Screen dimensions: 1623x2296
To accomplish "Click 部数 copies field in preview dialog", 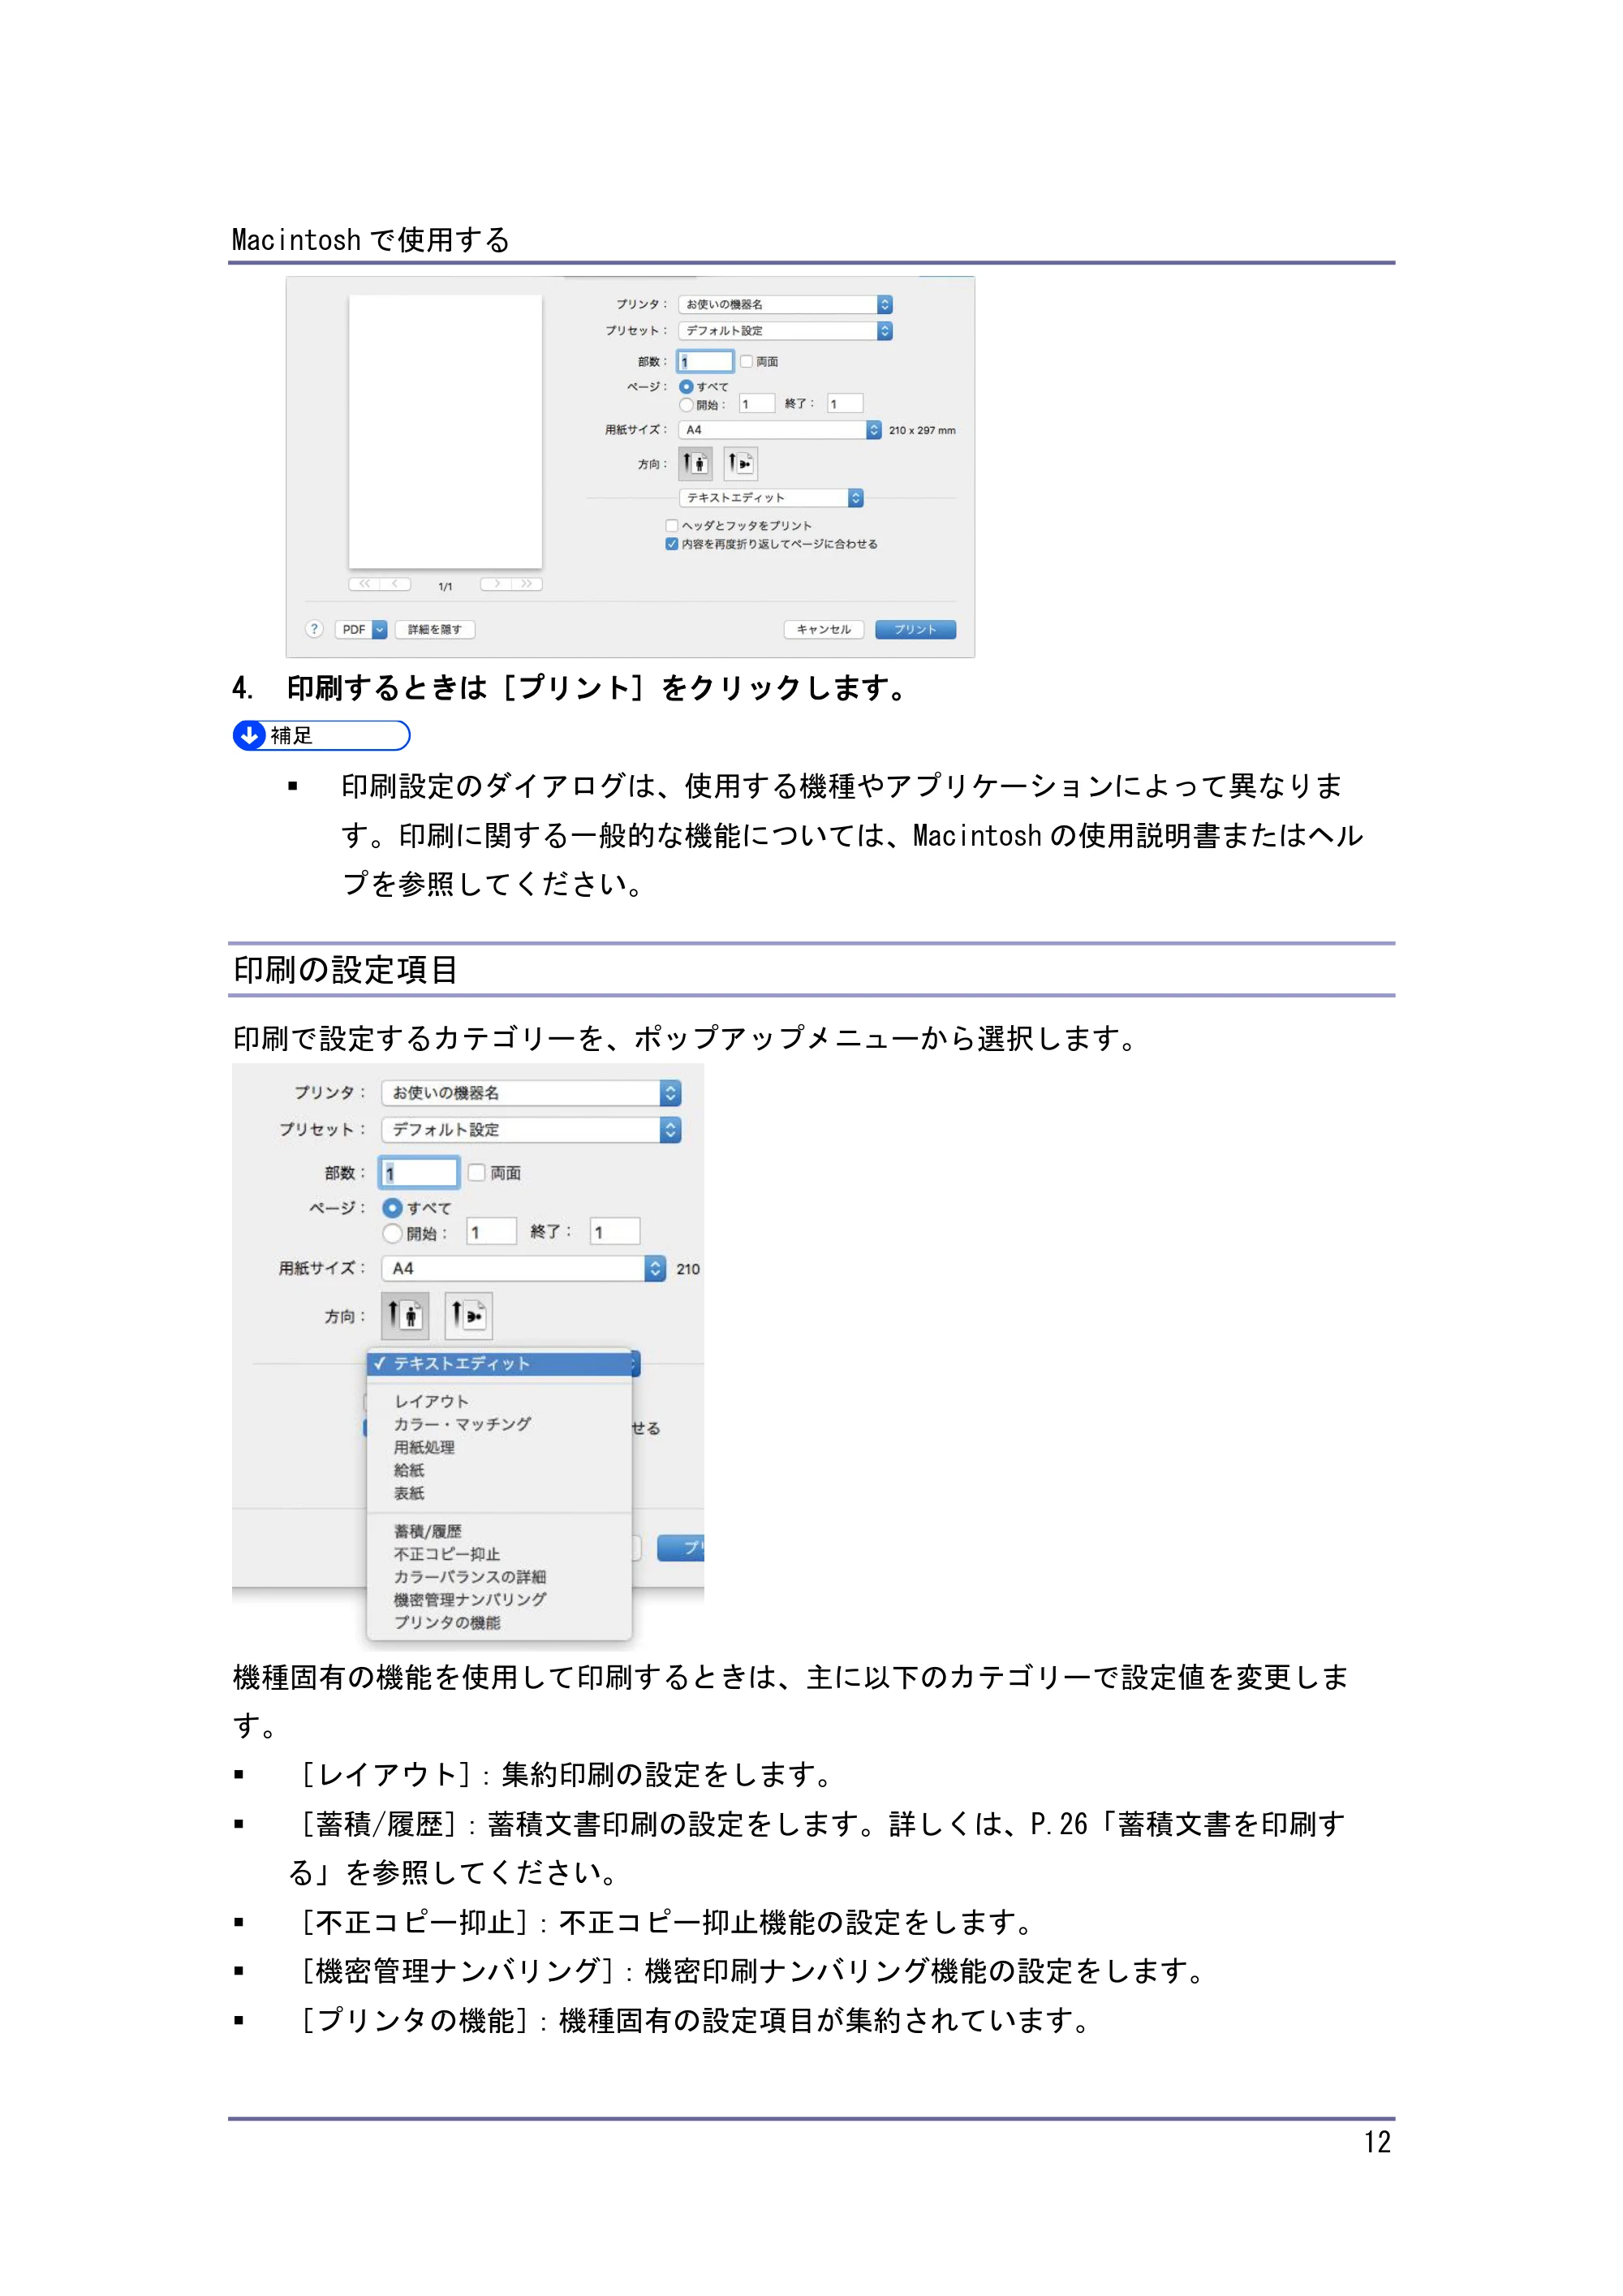I will point(706,361).
